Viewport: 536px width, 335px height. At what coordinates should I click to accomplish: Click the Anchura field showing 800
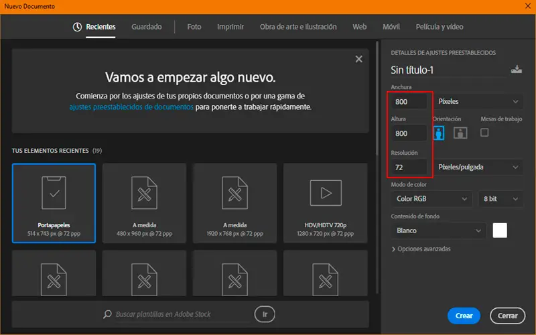(x=409, y=102)
